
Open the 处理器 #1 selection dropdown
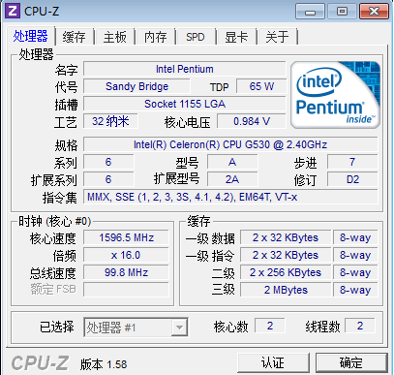coord(136,328)
